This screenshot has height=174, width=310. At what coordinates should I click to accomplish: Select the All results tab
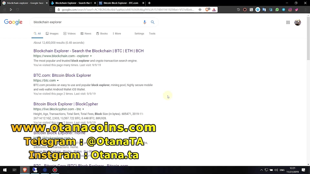point(37,34)
